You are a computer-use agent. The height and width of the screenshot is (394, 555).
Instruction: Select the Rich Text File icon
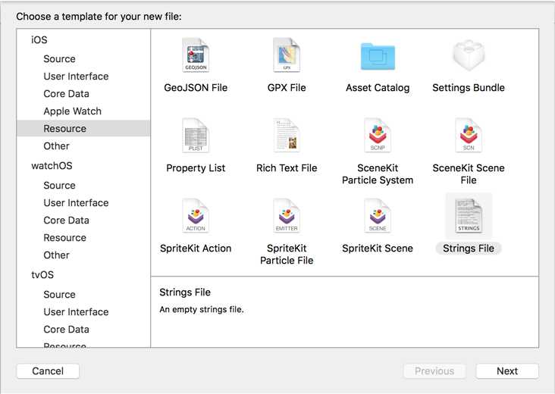[287, 136]
